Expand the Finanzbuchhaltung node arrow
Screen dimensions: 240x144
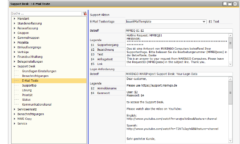(15, 57)
